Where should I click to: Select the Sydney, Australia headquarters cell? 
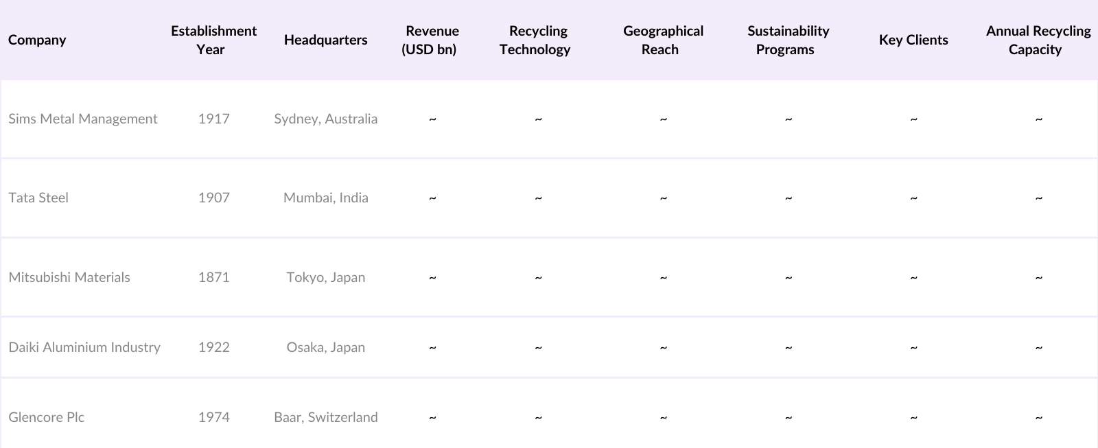tap(325, 119)
